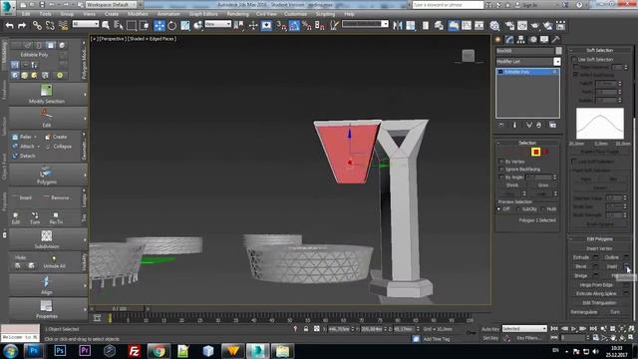
Task: Click the Play Animation button
Action: point(574,328)
